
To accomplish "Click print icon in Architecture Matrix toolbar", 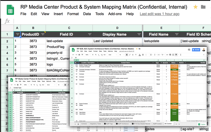I will coord(79,55).
